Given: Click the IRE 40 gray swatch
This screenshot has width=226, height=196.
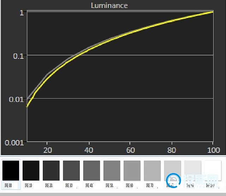Looking at the screenshot, I should pyautogui.click(x=92, y=171).
